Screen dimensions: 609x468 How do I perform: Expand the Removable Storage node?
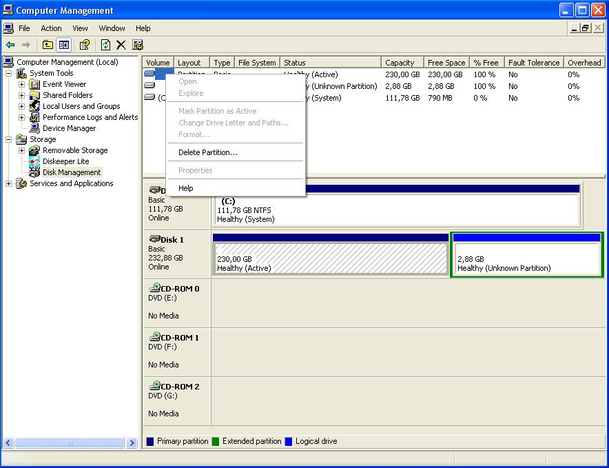[x=22, y=150]
